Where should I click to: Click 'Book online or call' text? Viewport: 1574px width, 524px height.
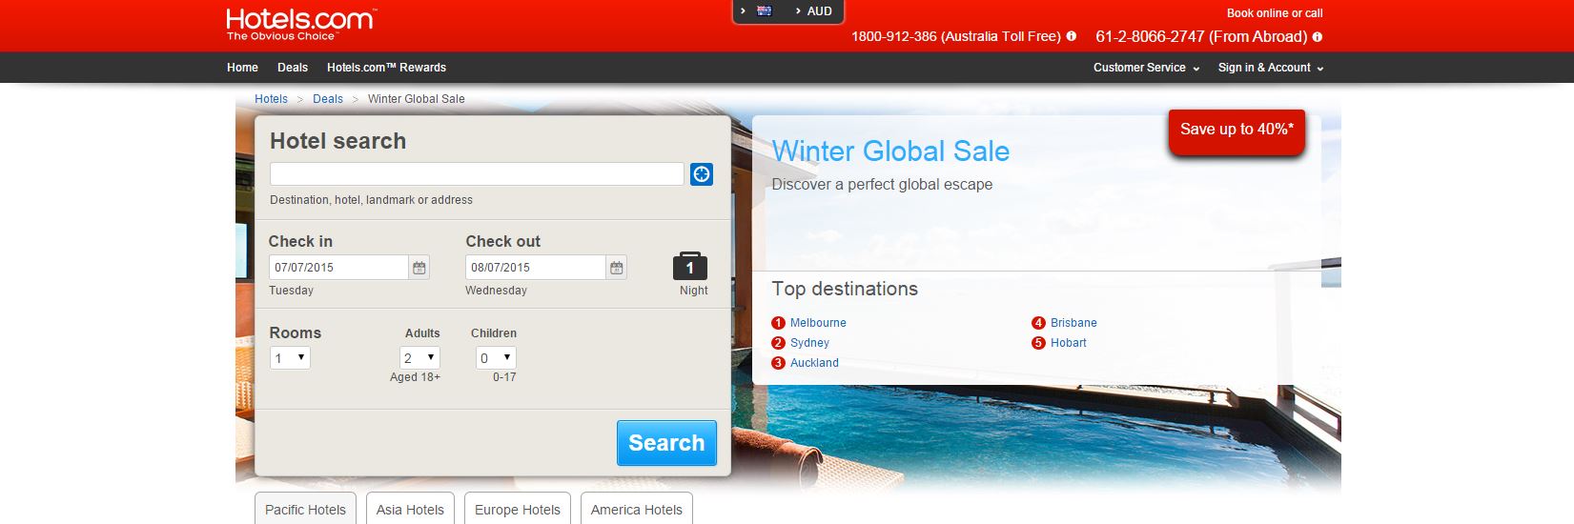click(1275, 13)
